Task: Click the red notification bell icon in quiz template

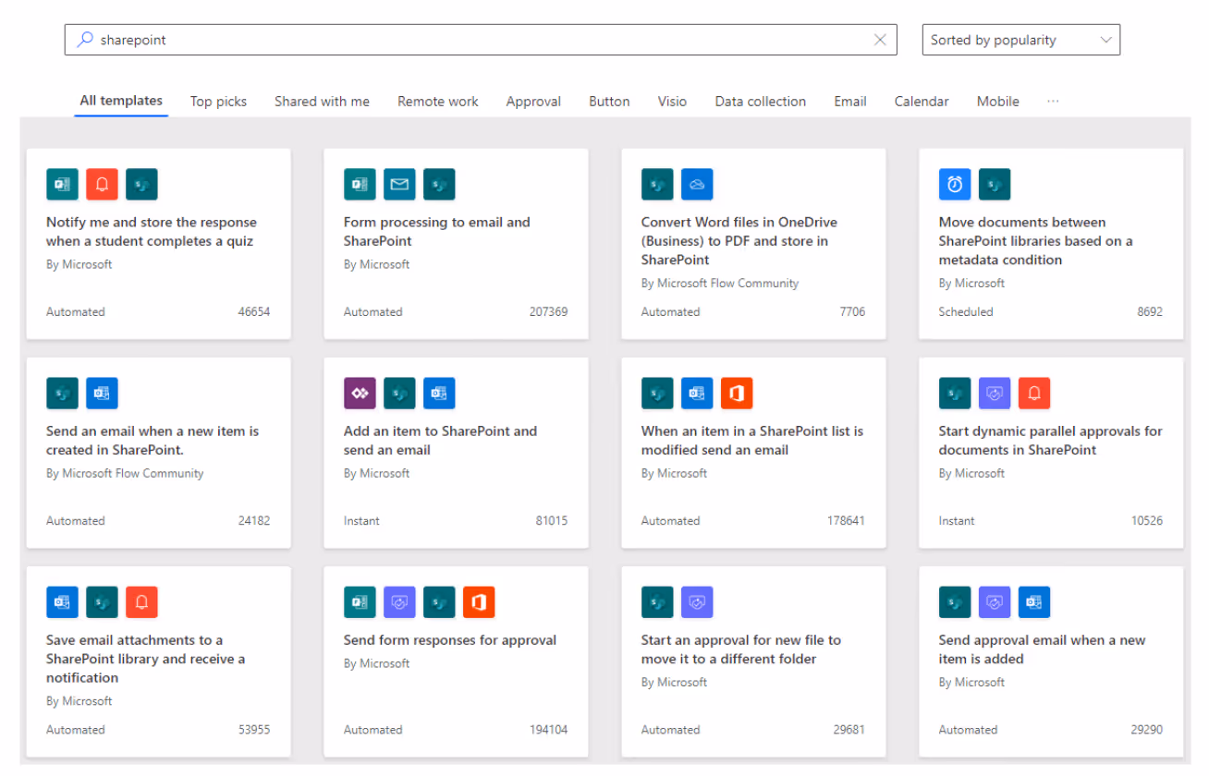Action: (x=102, y=184)
